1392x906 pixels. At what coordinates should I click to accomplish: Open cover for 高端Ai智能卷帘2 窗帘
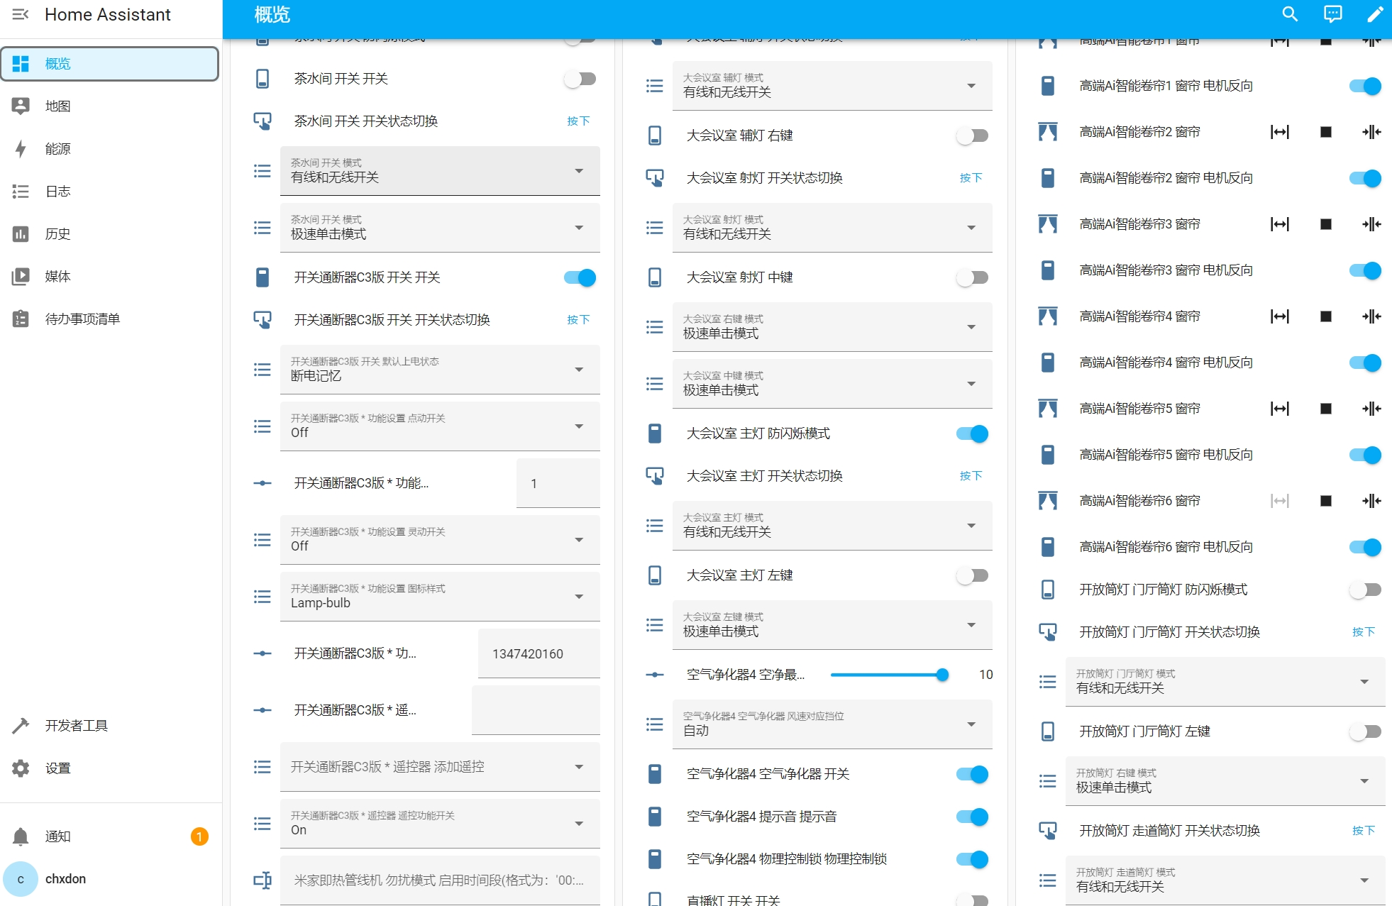tap(1279, 132)
